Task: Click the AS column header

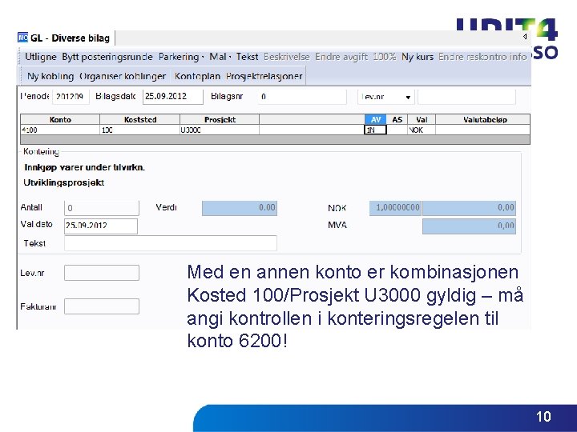Action: [x=397, y=120]
